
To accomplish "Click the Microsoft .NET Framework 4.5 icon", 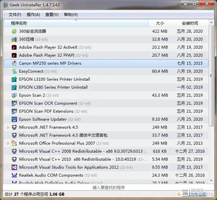I will pos(14,127).
